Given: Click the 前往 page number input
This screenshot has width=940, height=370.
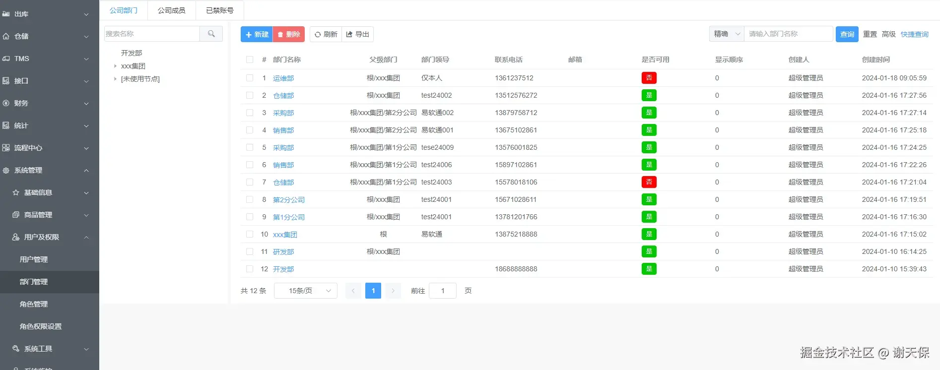Looking at the screenshot, I should (x=443, y=291).
